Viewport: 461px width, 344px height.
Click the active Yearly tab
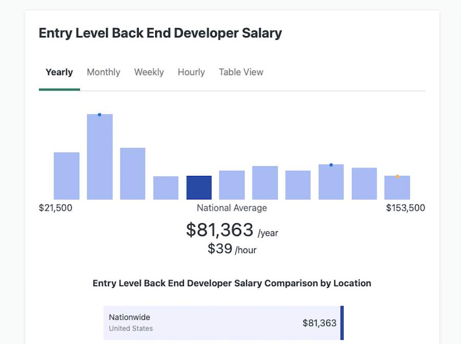point(59,72)
